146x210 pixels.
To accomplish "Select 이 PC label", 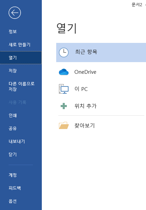I will tap(81, 89).
